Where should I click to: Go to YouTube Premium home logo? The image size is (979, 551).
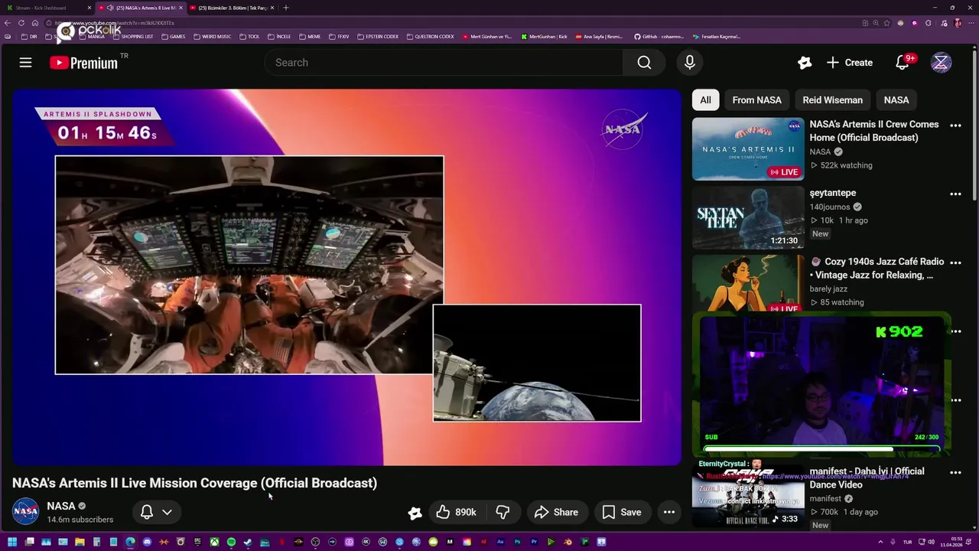pyautogui.click(x=84, y=63)
